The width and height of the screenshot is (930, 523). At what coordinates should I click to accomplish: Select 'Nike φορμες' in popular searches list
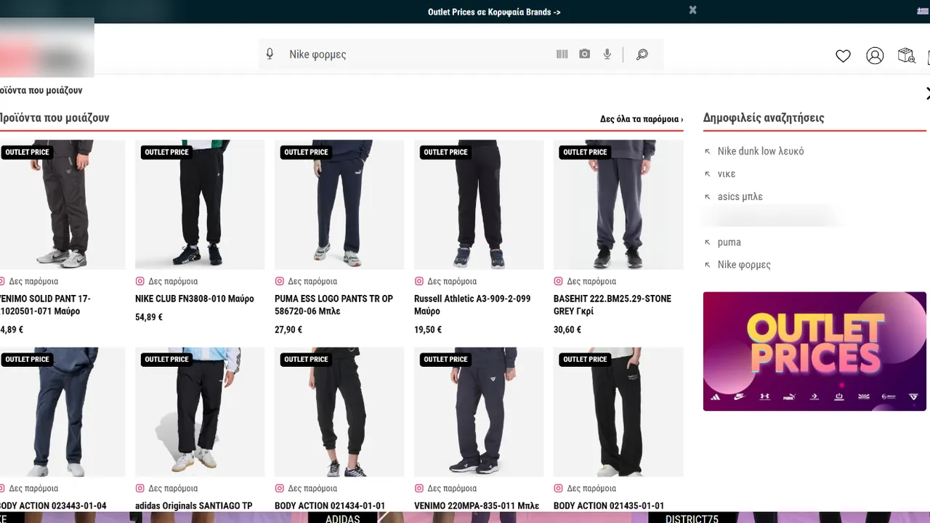[x=744, y=264]
